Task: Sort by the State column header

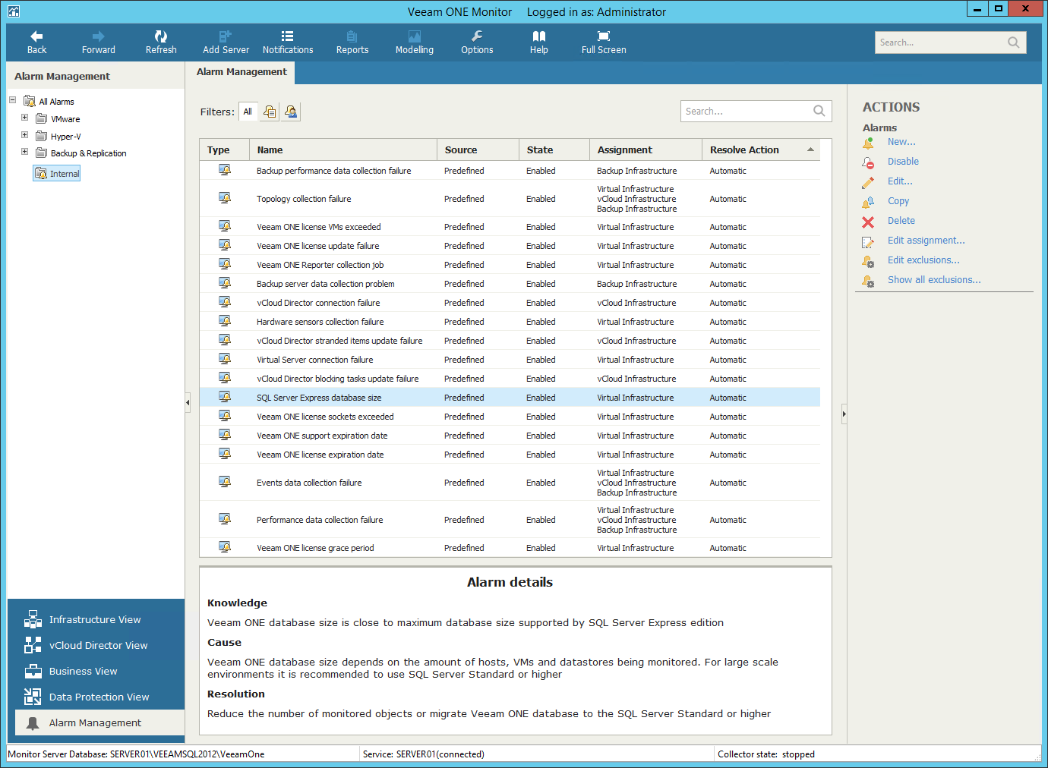Action: point(554,150)
